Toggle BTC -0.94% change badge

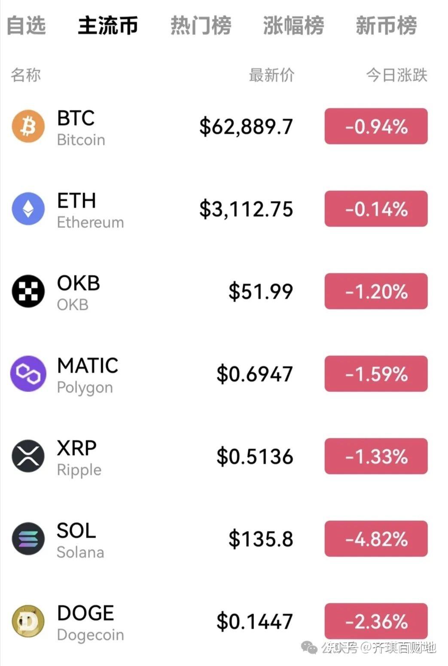376,126
